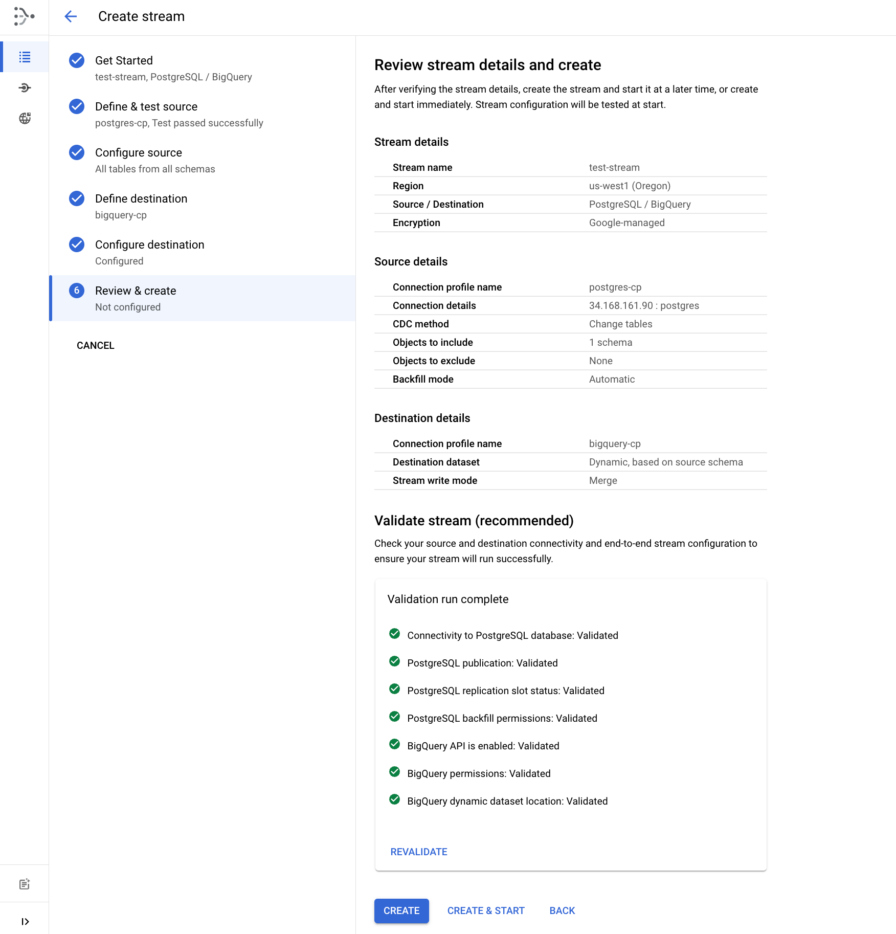Click the release notes icon near the sidebar bottom

tap(24, 883)
